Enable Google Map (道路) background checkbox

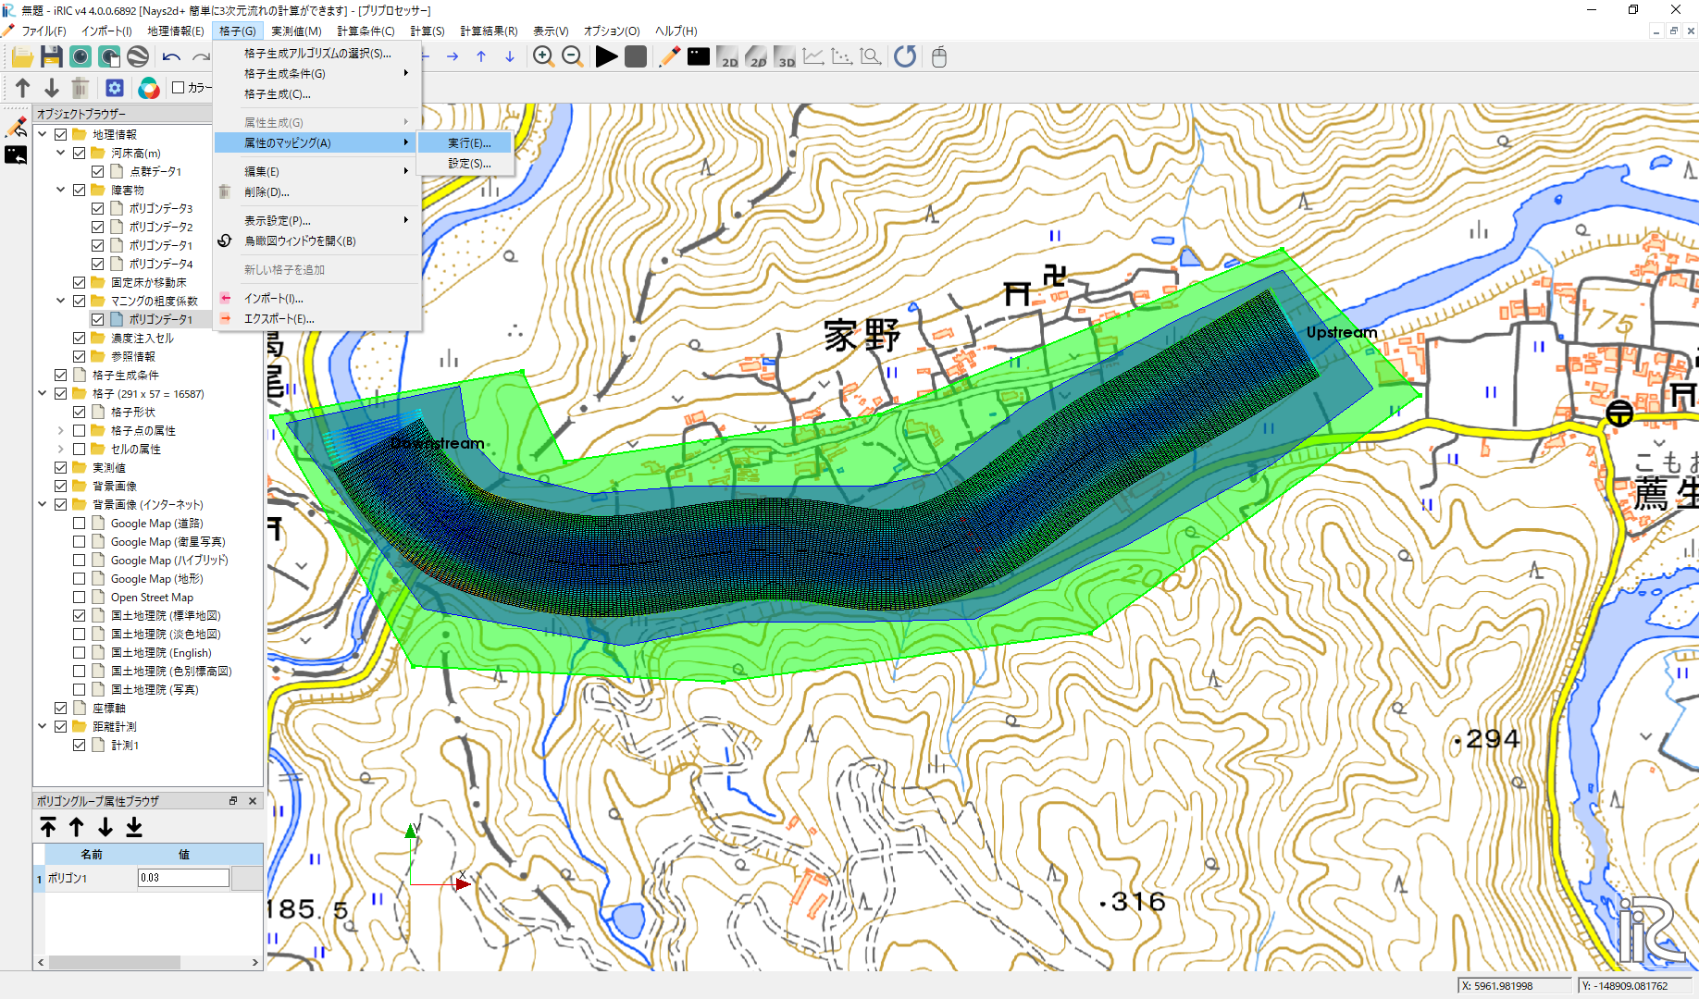click(x=80, y=523)
